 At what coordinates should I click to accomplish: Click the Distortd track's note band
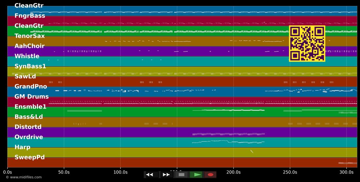(x=228, y=134)
